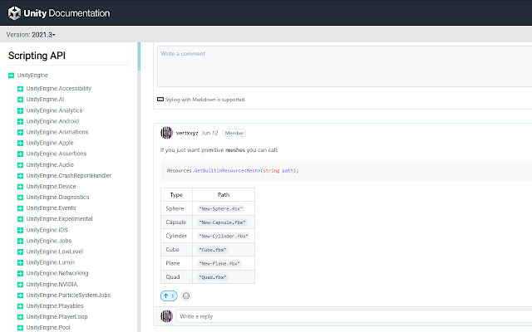
Task: Click the Jun 12 comment timestamp
Action: [209, 133]
